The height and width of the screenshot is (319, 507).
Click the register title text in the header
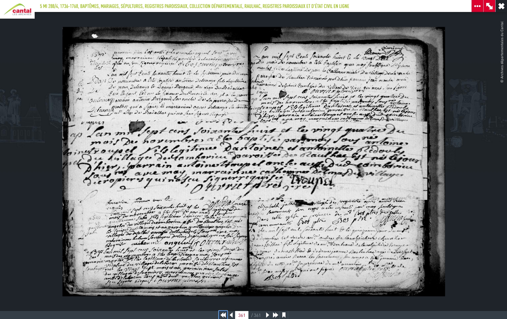coord(194,6)
